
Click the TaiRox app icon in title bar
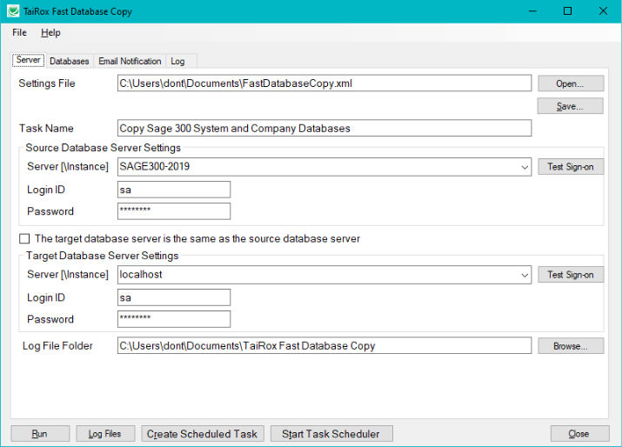(x=13, y=11)
